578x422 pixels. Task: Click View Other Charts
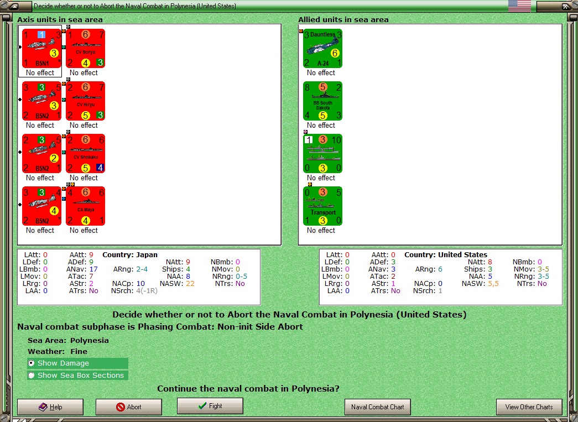coord(529,407)
